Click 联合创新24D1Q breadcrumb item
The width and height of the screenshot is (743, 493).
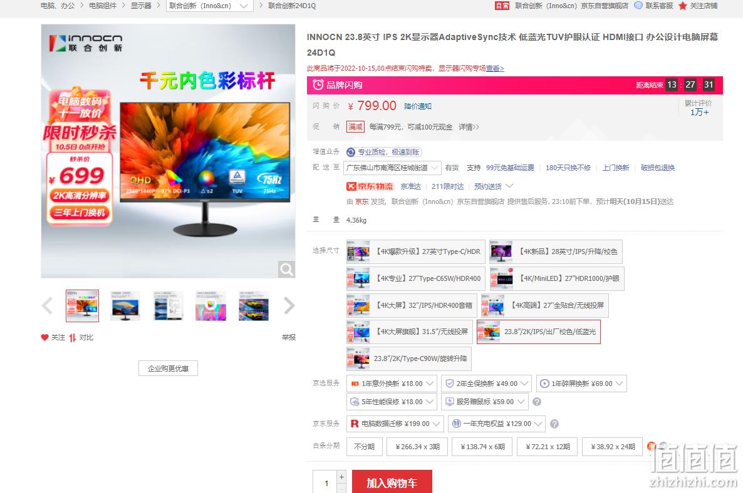click(x=292, y=6)
